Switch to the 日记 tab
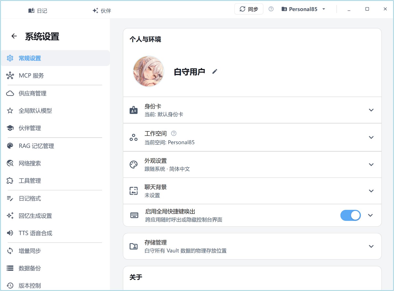The height and width of the screenshot is (291, 394). pos(38,10)
